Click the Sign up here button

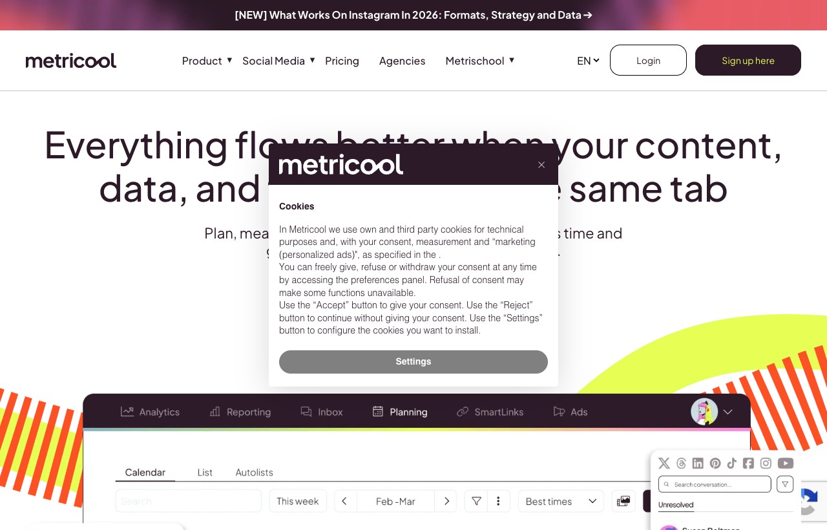pyautogui.click(x=748, y=60)
